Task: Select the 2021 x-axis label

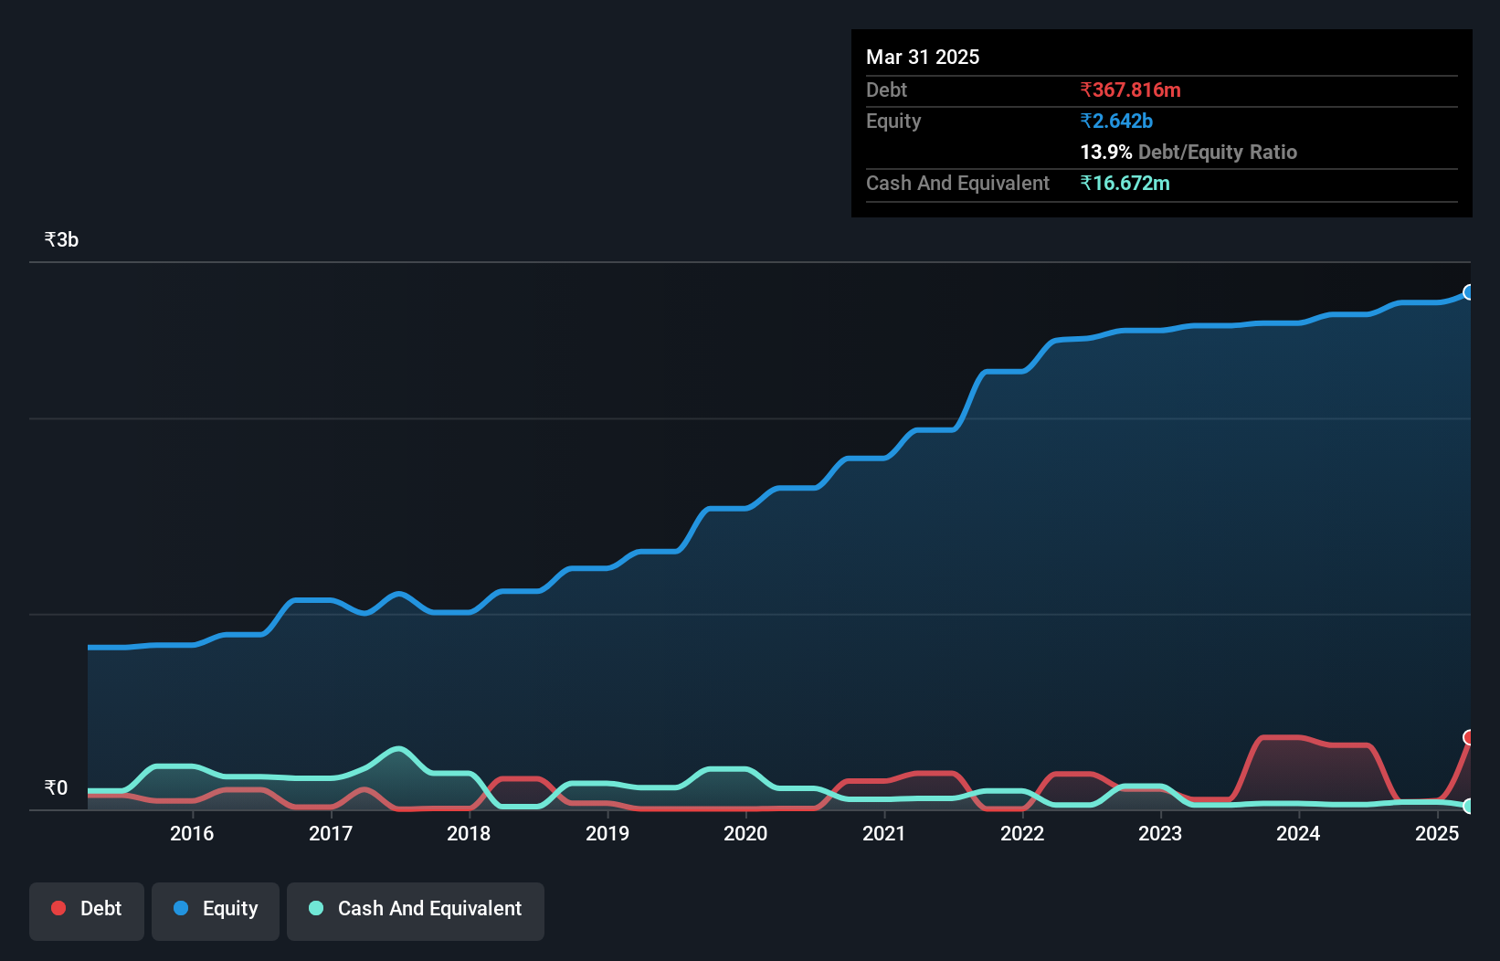Action: click(884, 833)
